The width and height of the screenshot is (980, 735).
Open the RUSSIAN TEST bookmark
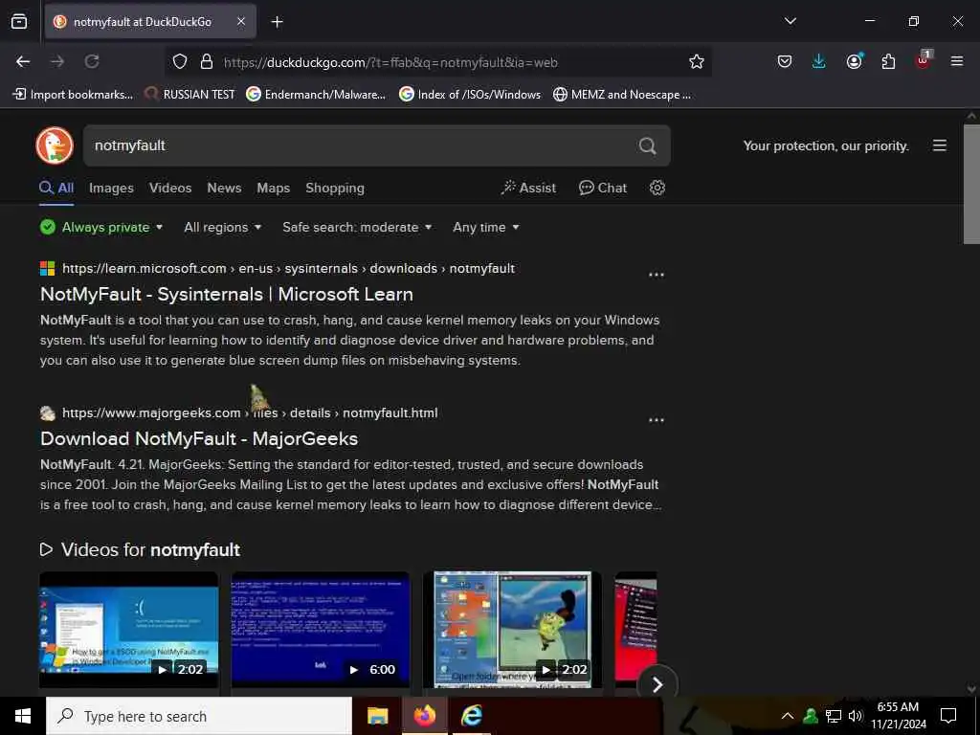coord(189,95)
